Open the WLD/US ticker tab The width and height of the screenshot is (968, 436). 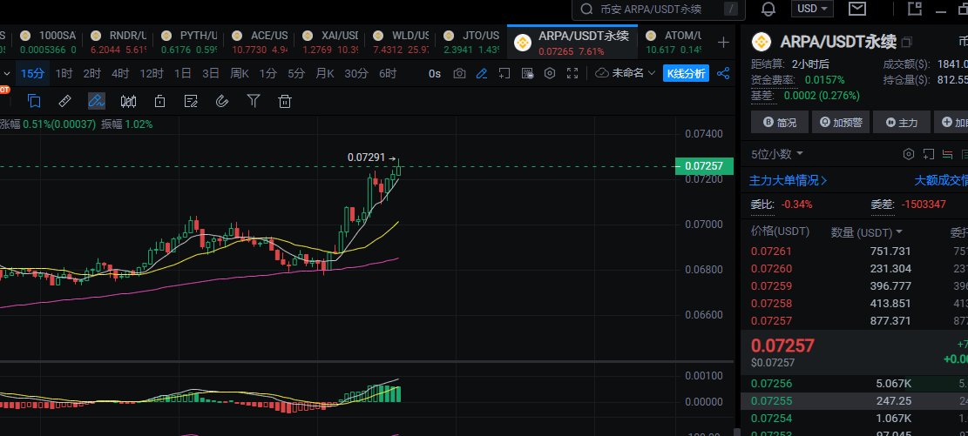click(401, 43)
